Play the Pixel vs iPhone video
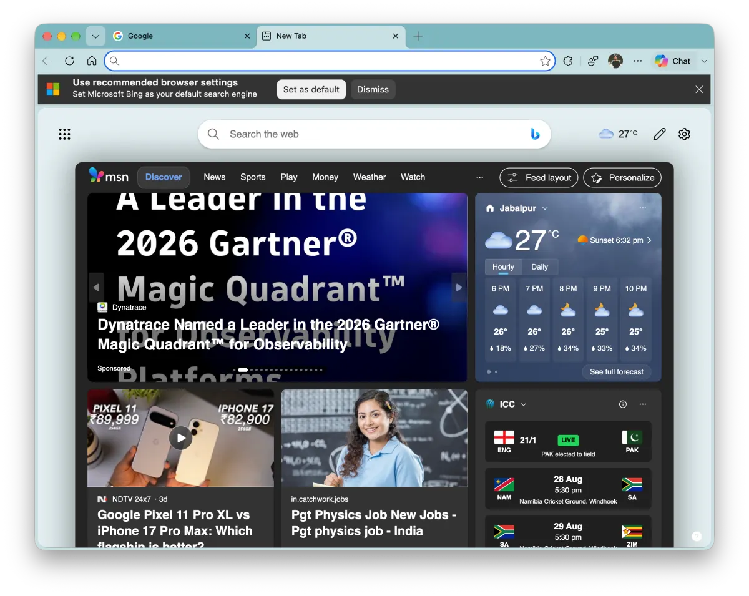749x596 pixels. [181, 438]
